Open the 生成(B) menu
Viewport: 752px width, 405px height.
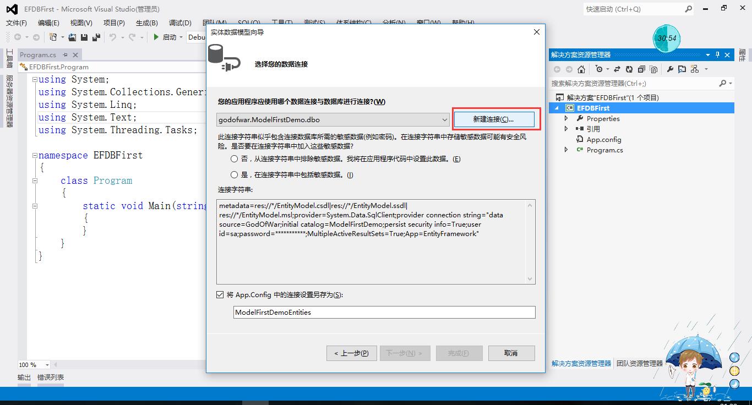(x=146, y=23)
